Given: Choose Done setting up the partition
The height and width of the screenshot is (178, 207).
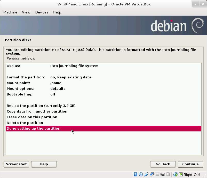Looking at the screenshot, I should 33,128.
